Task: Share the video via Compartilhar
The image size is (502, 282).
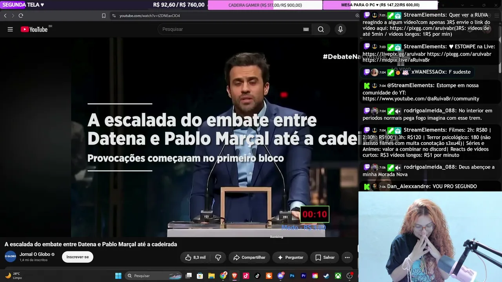Action: (x=249, y=257)
